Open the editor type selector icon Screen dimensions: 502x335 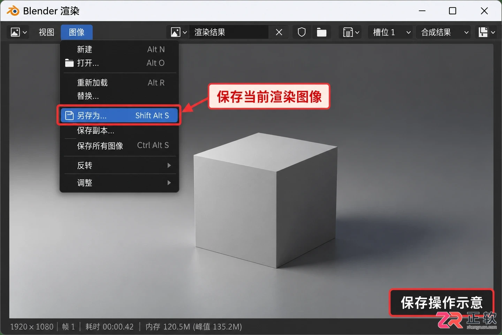[x=19, y=32]
